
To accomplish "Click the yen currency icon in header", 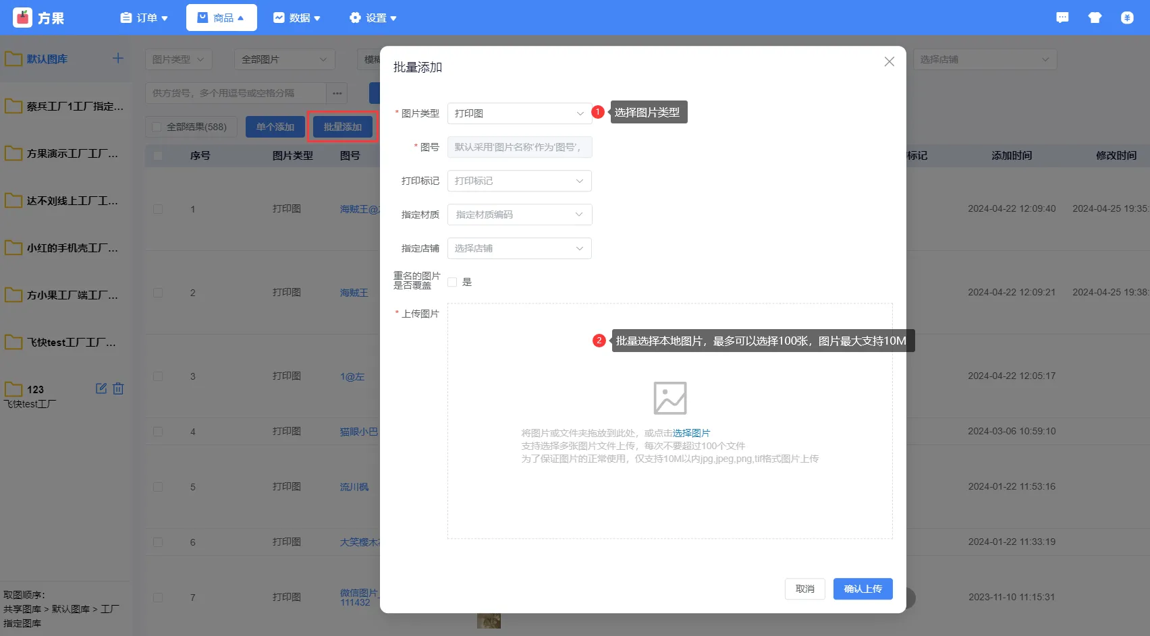I will coord(1127,18).
